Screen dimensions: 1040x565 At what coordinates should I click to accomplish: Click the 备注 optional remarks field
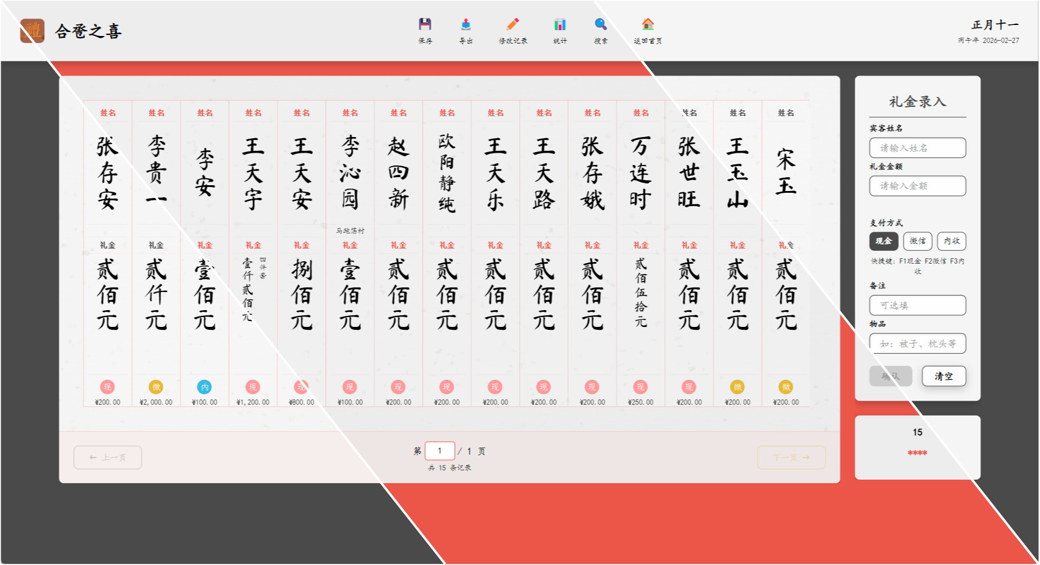coord(917,305)
